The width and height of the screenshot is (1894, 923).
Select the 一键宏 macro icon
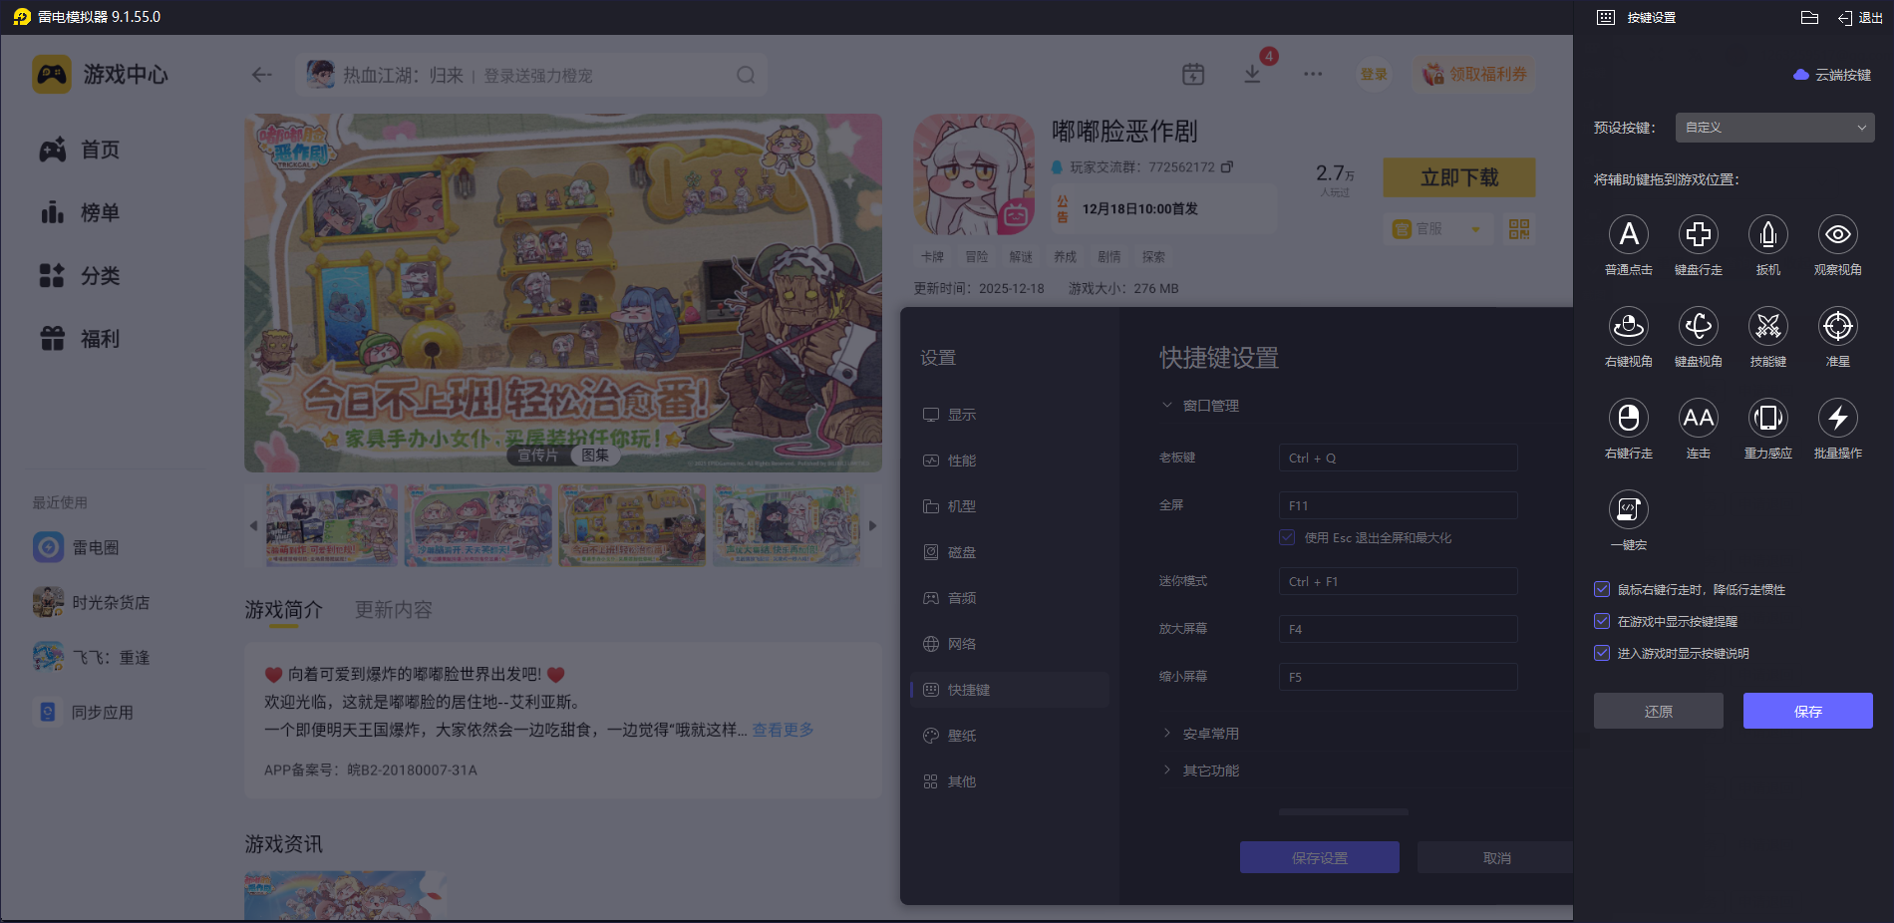[x=1629, y=509]
